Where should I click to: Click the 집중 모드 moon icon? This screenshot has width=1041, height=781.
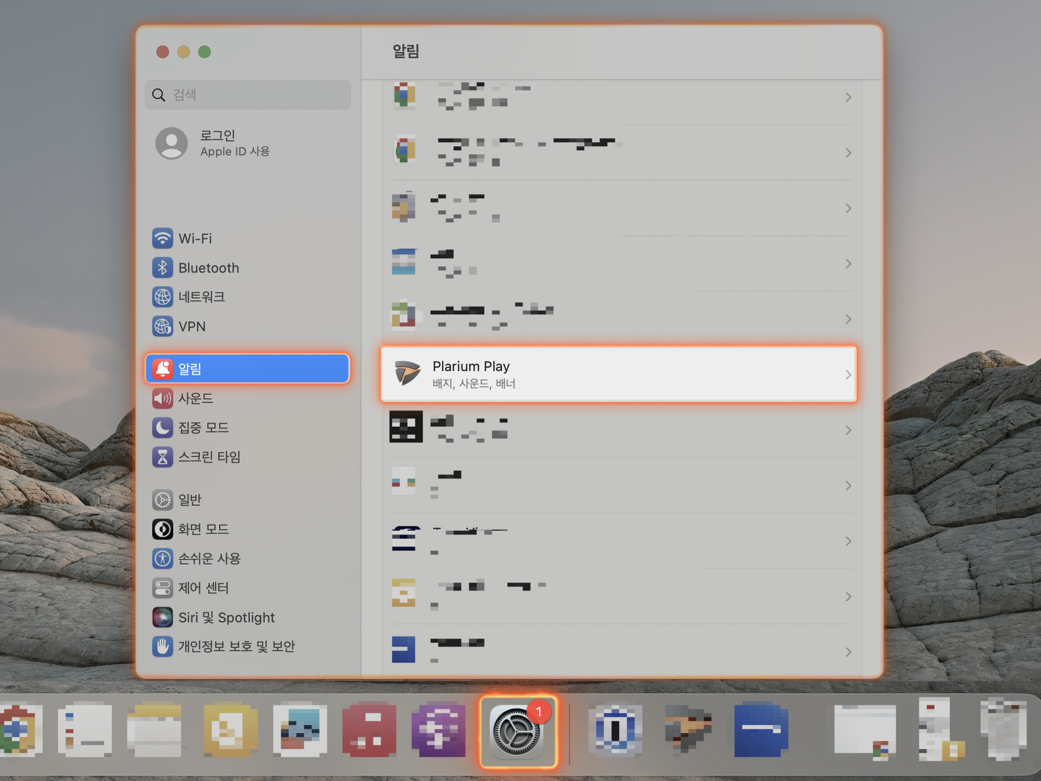163,428
